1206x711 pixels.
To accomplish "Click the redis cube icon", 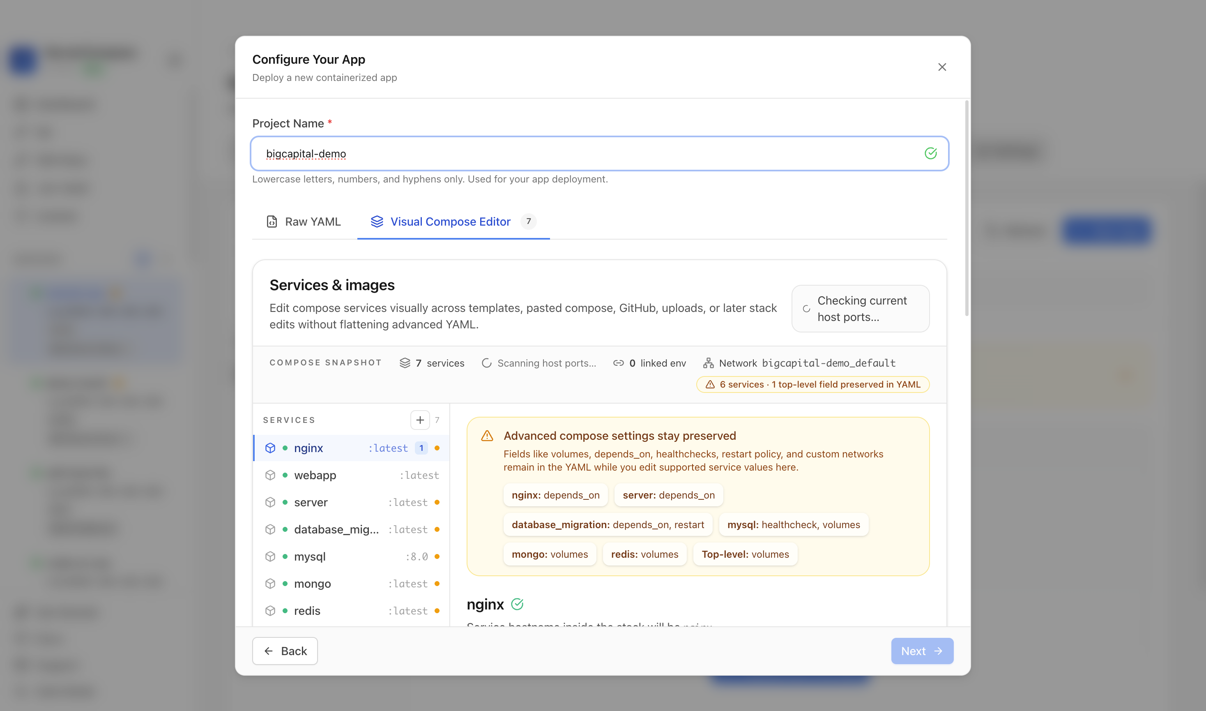I will tap(270, 611).
